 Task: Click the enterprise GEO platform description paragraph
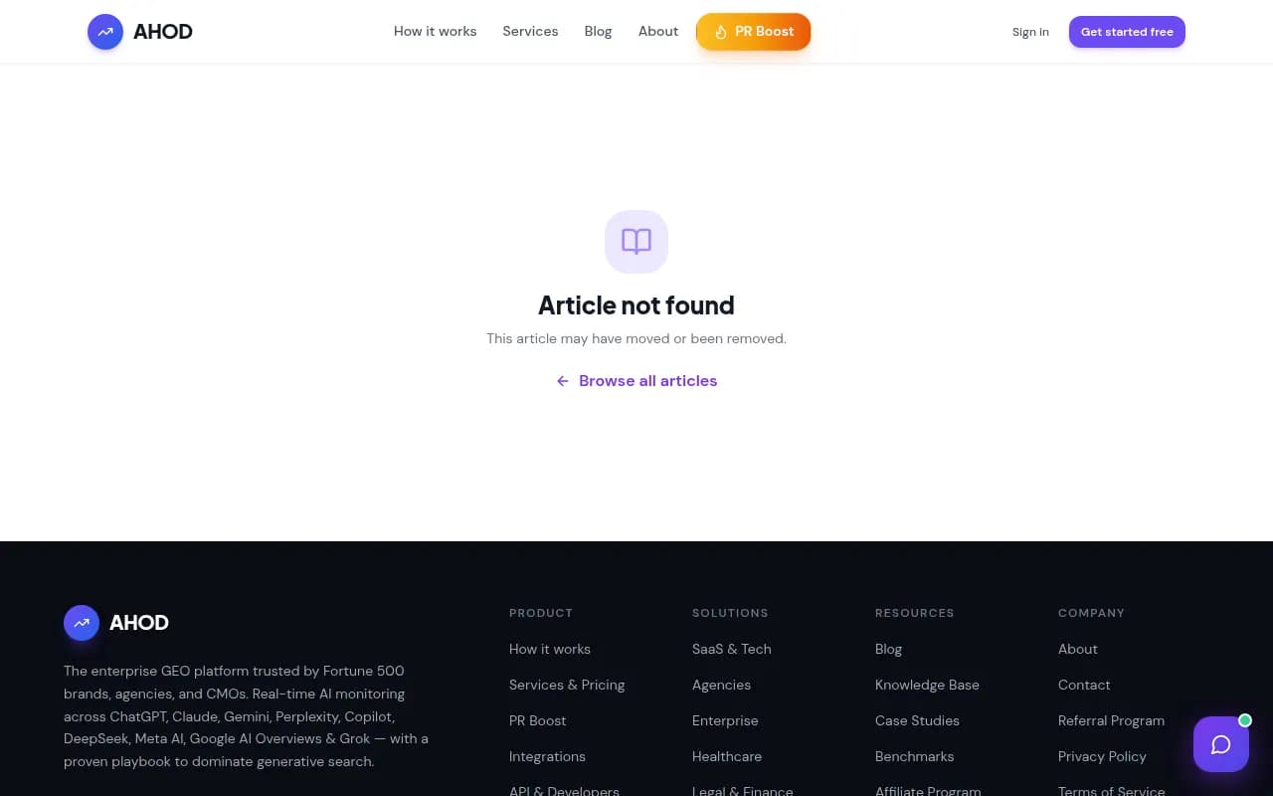coord(247,716)
